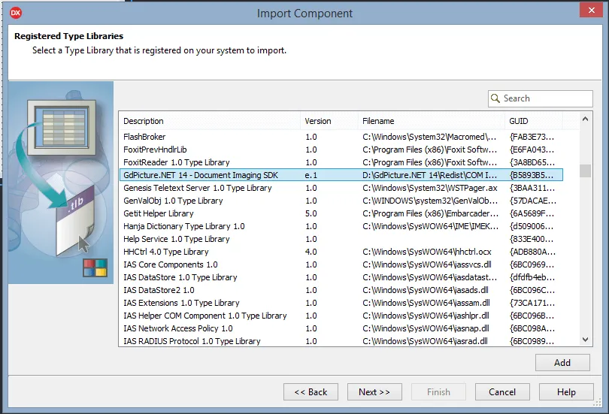Focus the Search input field
The height and width of the screenshot is (414, 609).
tap(541, 98)
